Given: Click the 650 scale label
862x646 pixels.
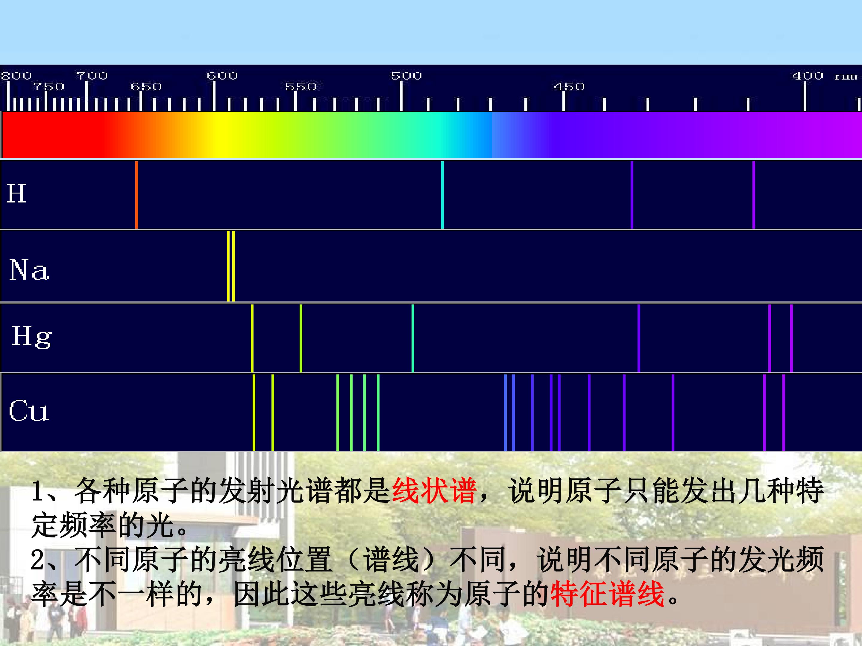Looking at the screenshot, I should (x=146, y=86).
